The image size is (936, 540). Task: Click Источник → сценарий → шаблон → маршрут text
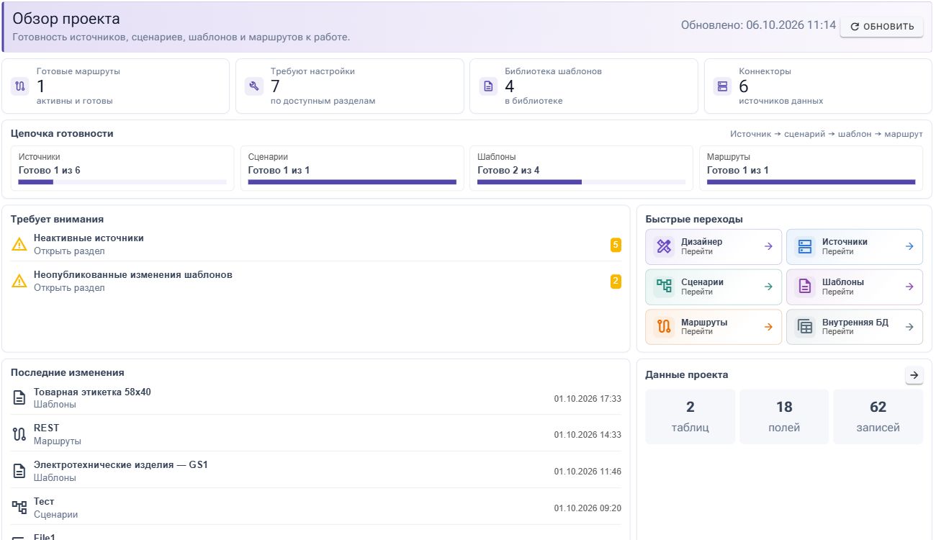(827, 134)
